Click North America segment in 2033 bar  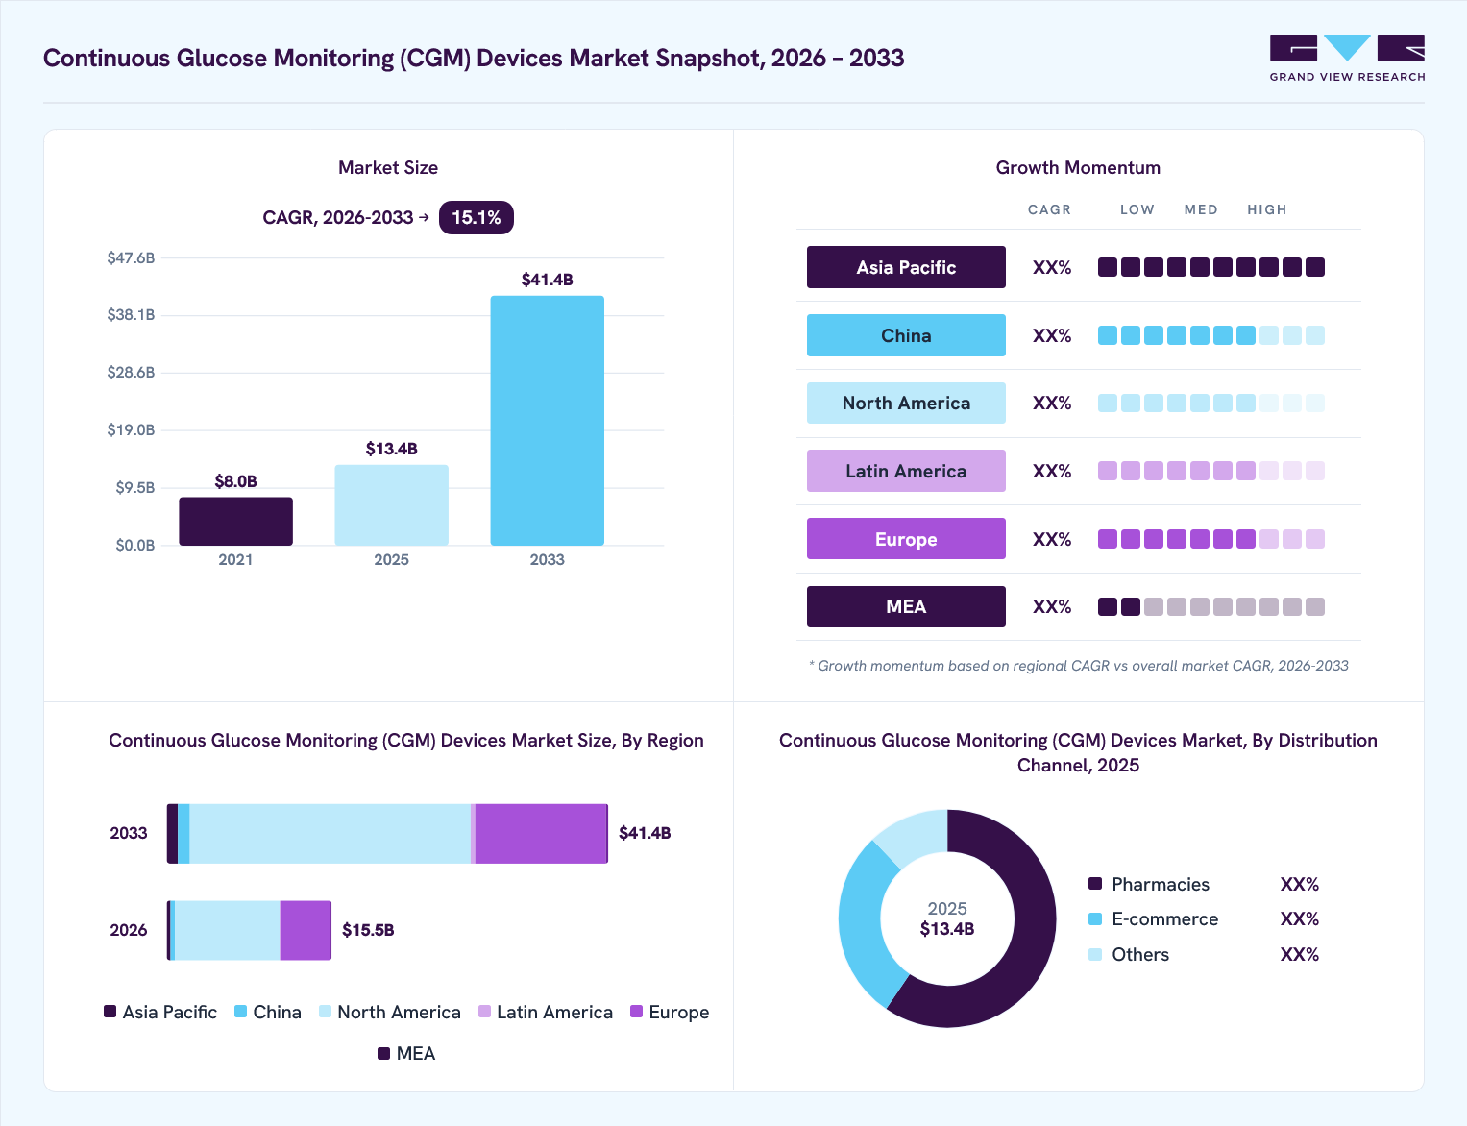[330, 834]
